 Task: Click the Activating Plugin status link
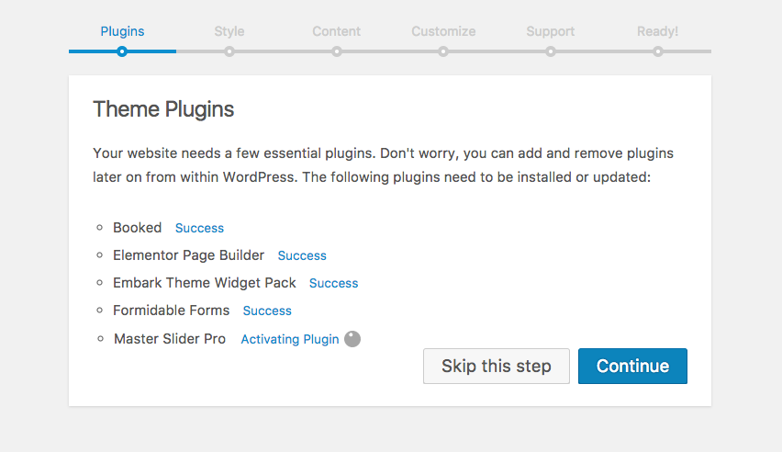point(290,339)
